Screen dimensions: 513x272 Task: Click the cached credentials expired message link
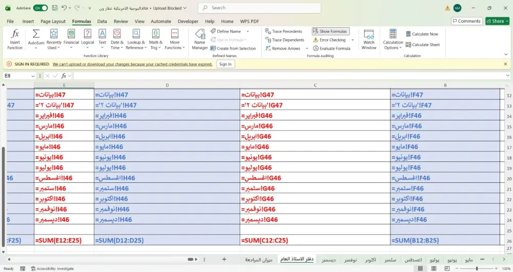coord(132,64)
